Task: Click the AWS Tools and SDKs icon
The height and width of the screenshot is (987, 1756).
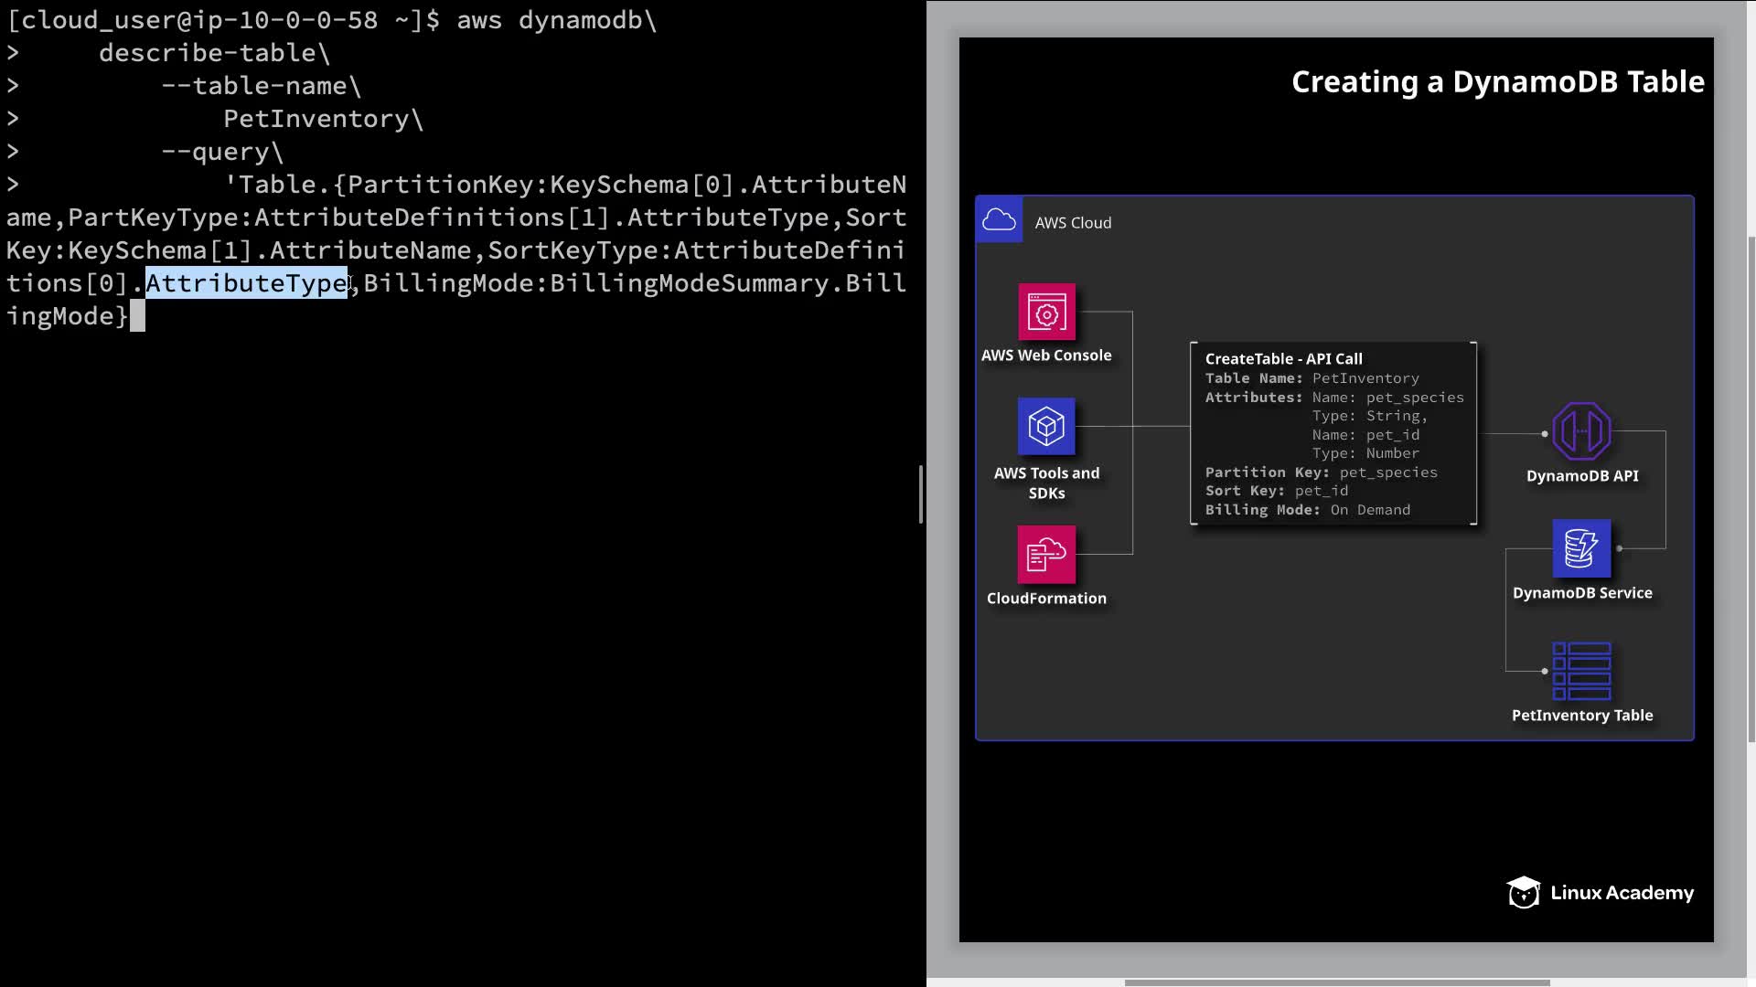Action: 1046,427
